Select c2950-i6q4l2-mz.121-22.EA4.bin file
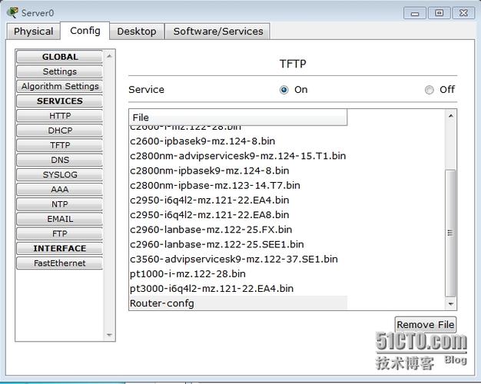Screen dimensions: 481x384 238,200
